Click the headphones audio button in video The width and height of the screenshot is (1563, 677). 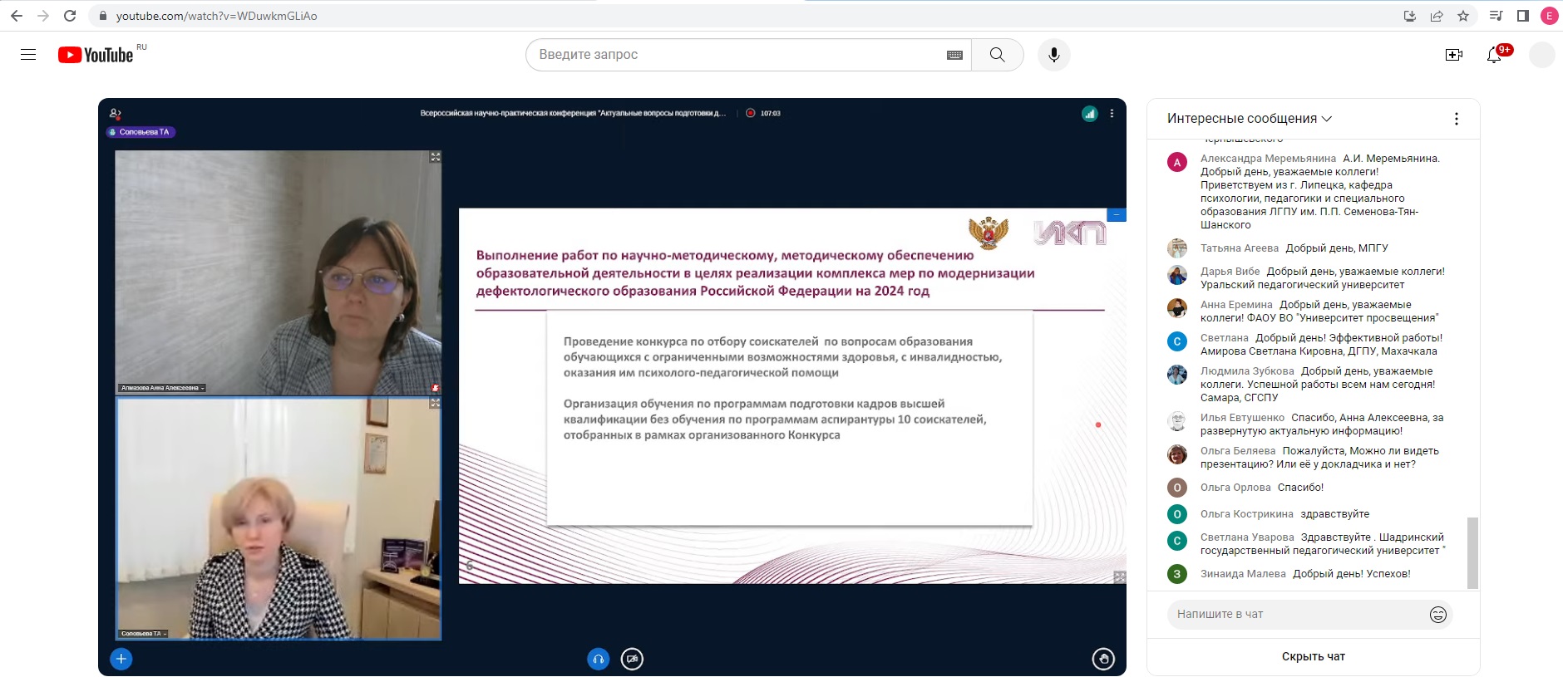pos(599,660)
